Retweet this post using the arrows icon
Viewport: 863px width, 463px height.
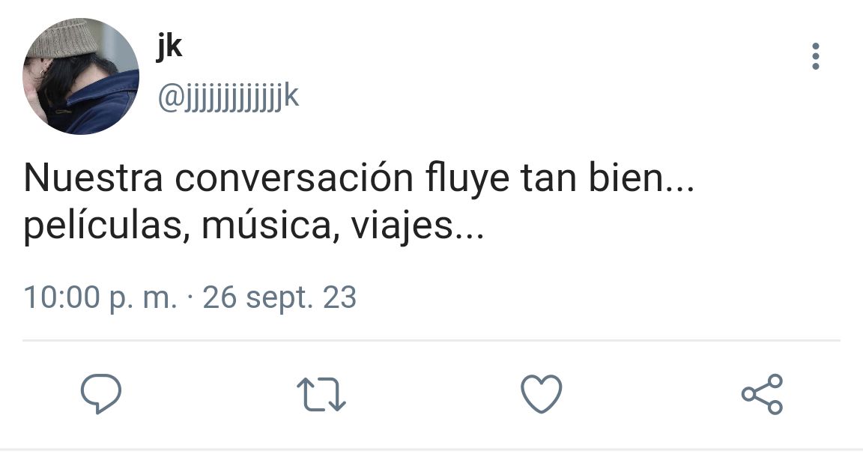click(x=321, y=394)
